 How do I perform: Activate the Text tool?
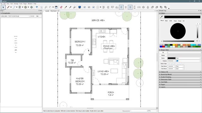(x=41, y=7)
